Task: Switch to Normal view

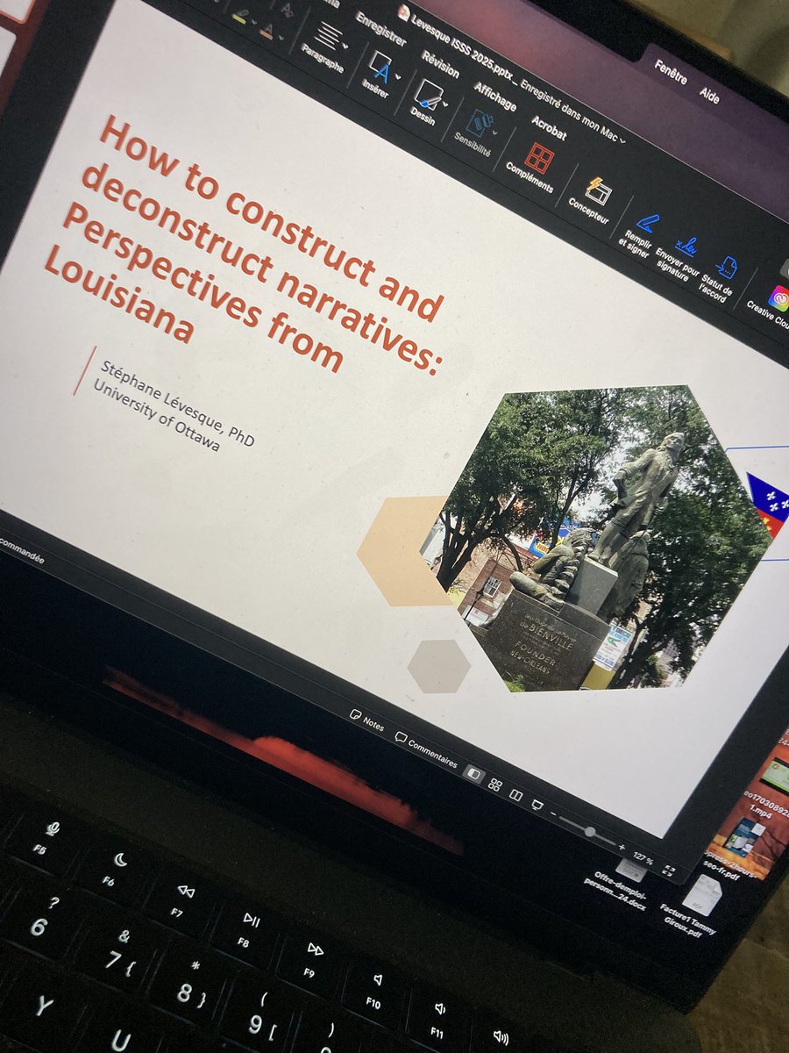Action: click(473, 774)
